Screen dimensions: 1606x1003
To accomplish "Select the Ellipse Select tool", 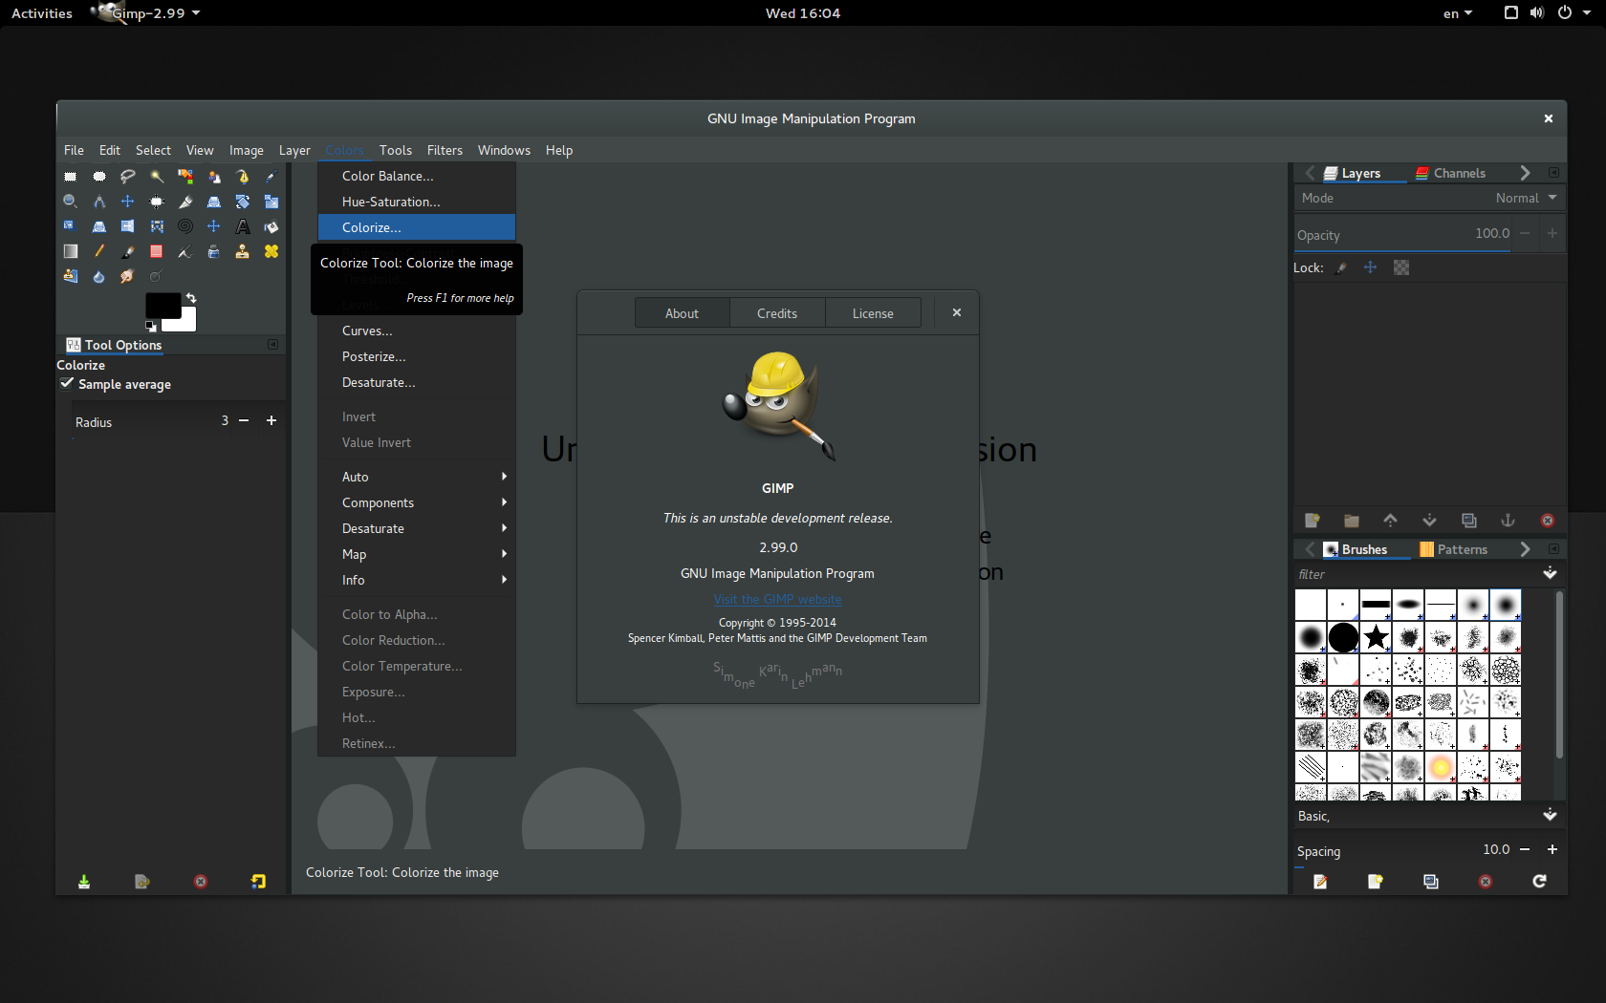I will point(98,177).
